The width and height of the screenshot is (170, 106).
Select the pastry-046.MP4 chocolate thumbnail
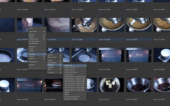point(139,85)
